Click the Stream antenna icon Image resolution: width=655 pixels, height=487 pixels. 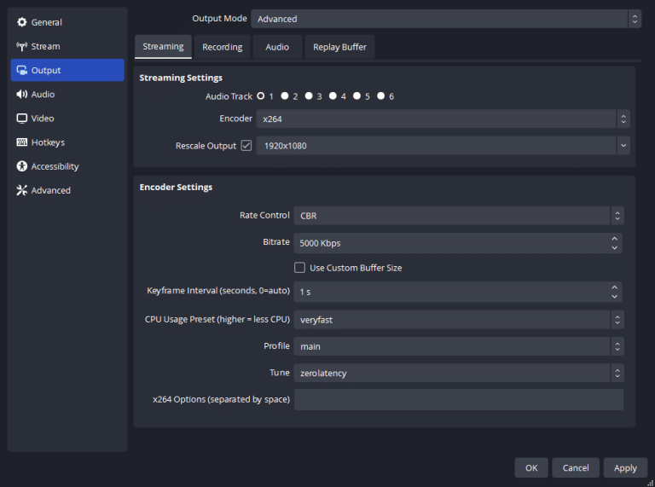21,46
